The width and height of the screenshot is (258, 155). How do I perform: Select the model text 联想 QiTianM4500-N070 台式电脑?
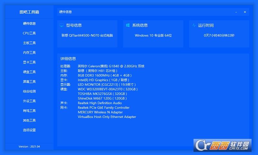click(87, 35)
